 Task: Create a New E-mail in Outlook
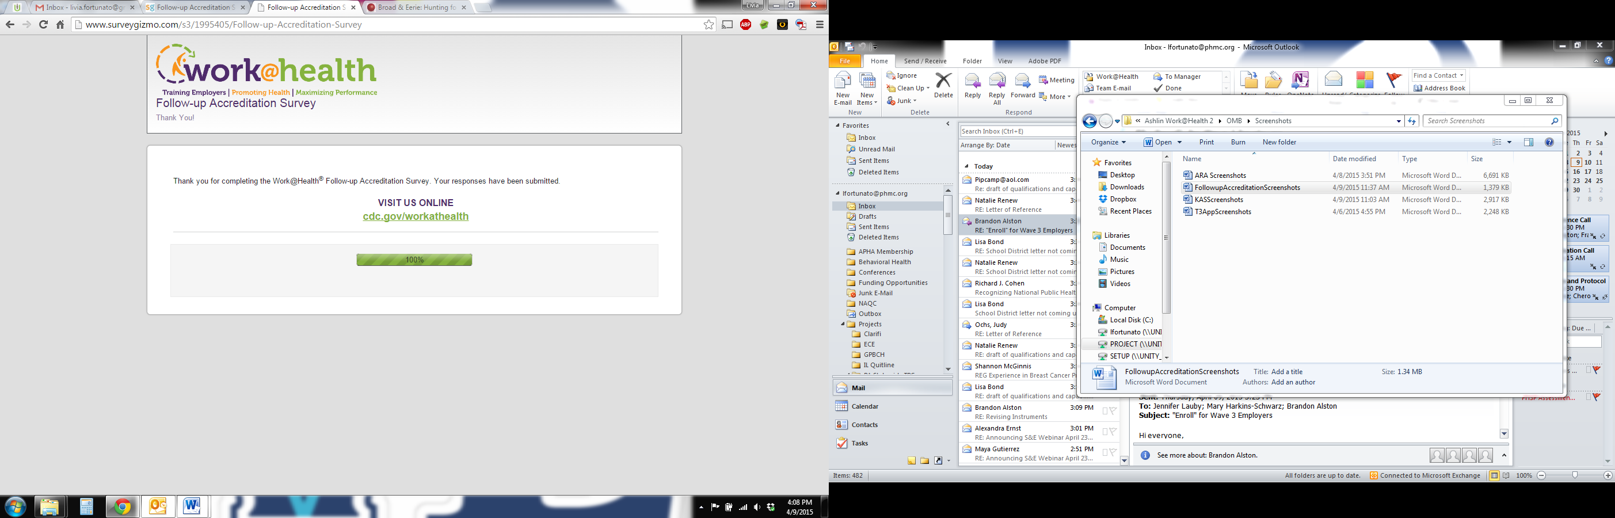[843, 89]
